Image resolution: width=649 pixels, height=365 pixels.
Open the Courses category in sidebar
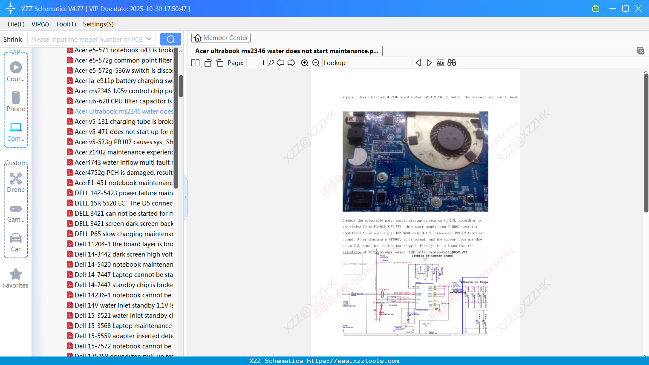(x=16, y=71)
